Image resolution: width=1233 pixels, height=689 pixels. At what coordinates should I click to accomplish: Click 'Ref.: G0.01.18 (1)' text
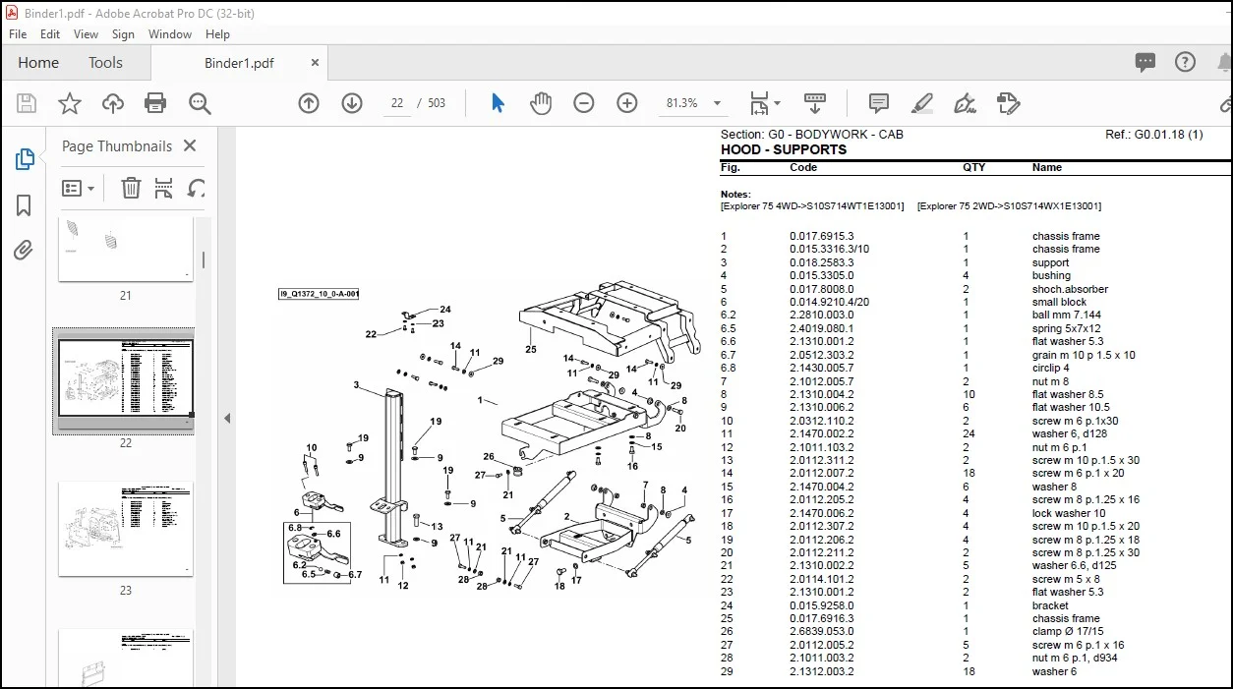[x=1154, y=135]
